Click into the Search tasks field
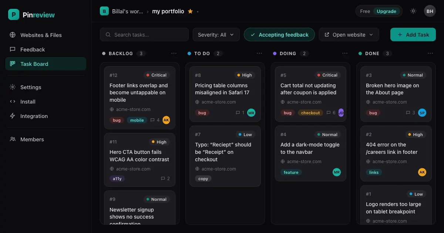 tap(144, 35)
